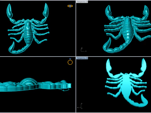Click the axis icon in lower Perspective viewport
151x113 pixels.
(x=80, y=106)
